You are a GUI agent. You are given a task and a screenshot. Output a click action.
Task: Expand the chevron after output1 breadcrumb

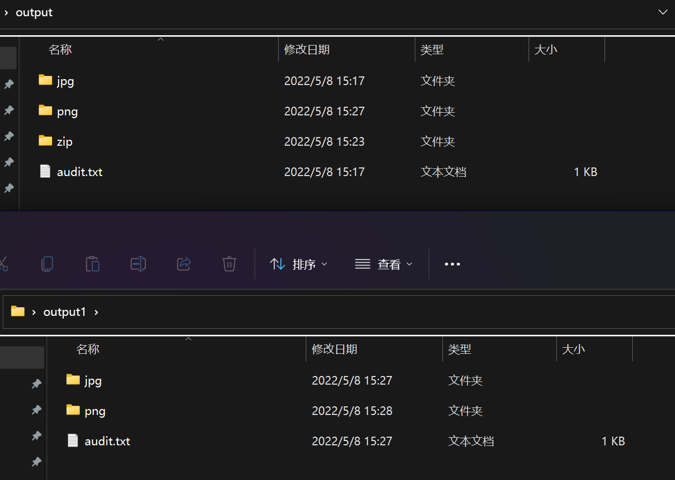[97, 312]
